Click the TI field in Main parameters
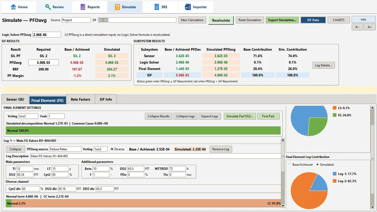377x212 pixels. [x=25, y=169]
